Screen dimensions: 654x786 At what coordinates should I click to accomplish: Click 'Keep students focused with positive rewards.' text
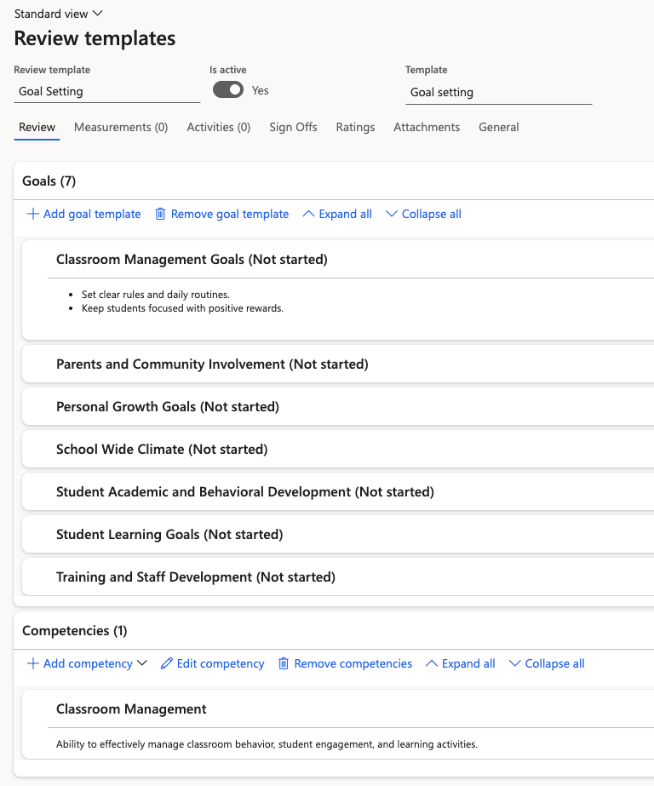pos(182,308)
